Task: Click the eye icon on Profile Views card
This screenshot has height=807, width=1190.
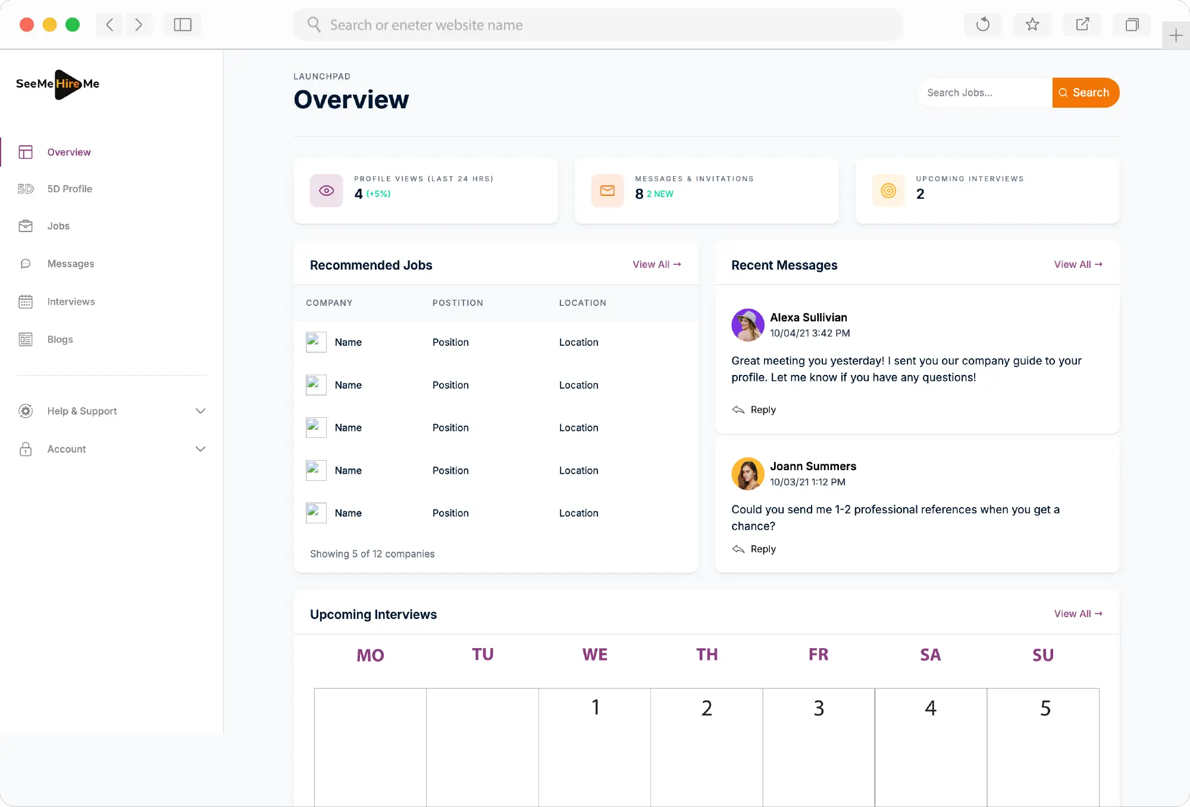Action: 326,190
